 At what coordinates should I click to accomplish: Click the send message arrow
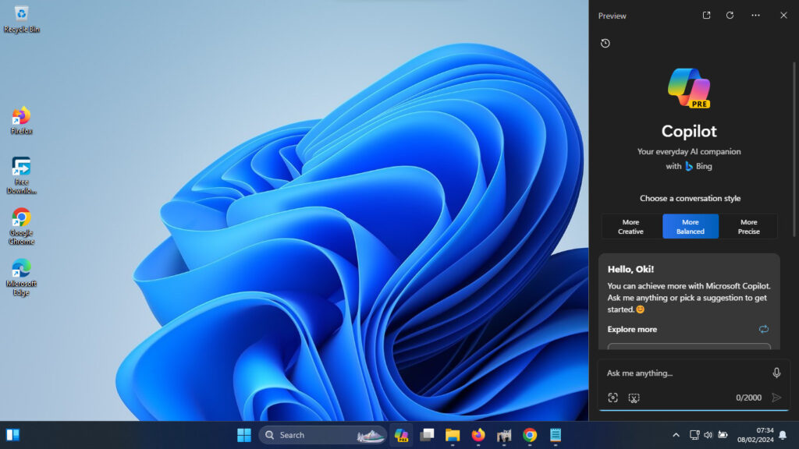pyautogui.click(x=776, y=398)
